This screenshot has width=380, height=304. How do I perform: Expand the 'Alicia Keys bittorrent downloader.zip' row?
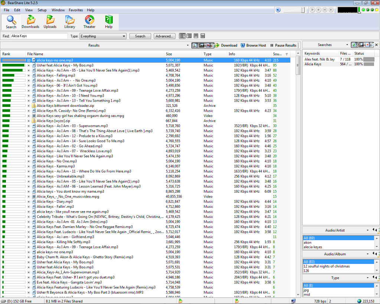[29, 106]
